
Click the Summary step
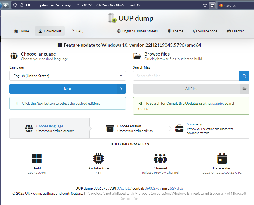[209, 128]
